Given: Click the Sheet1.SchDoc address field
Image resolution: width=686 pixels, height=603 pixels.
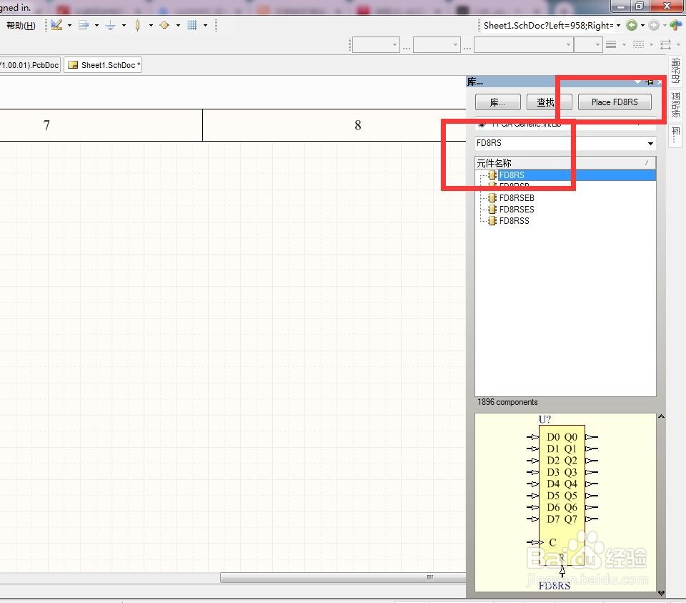Looking at the screenshot, I should click(548, 26).
